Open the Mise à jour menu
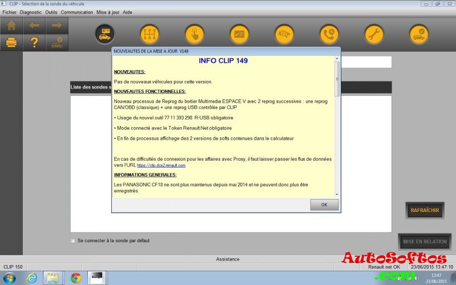456x285 pixels. point(108,12)
